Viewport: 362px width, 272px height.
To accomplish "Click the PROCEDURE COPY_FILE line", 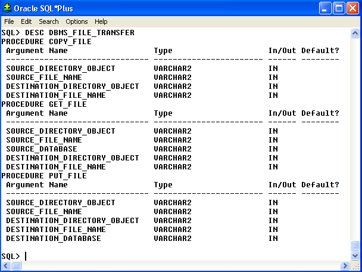I will (x=46, y=42).
